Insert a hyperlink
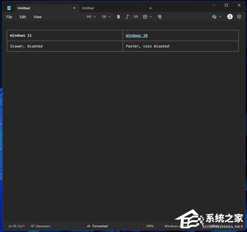 coord(136,17)
